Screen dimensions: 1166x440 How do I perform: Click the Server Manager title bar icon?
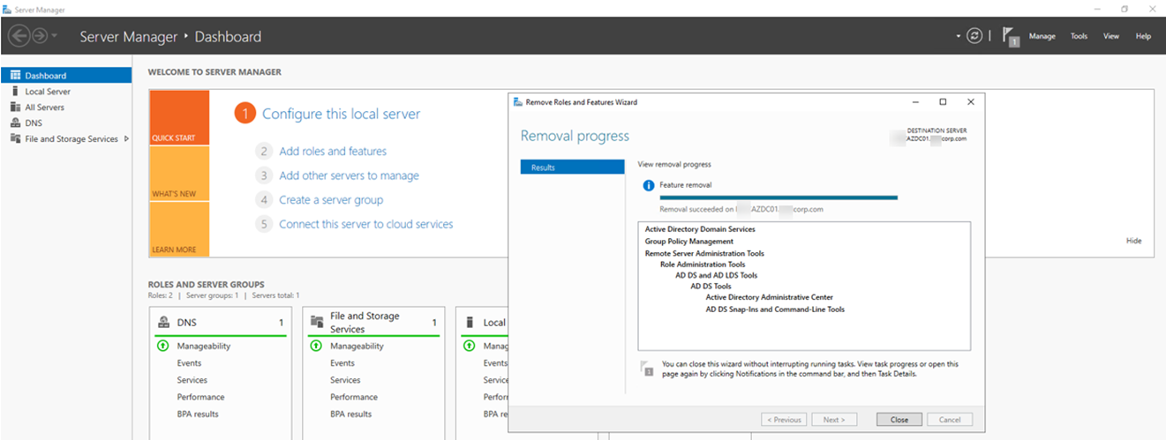[x=7, y=8]
